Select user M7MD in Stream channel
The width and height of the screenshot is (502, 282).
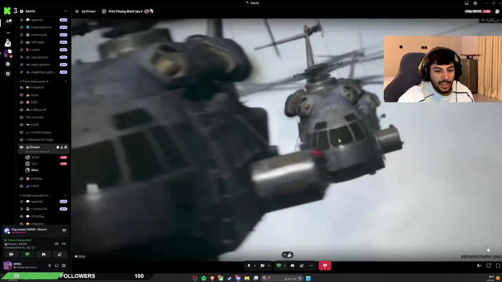click(x=46, y=157)
